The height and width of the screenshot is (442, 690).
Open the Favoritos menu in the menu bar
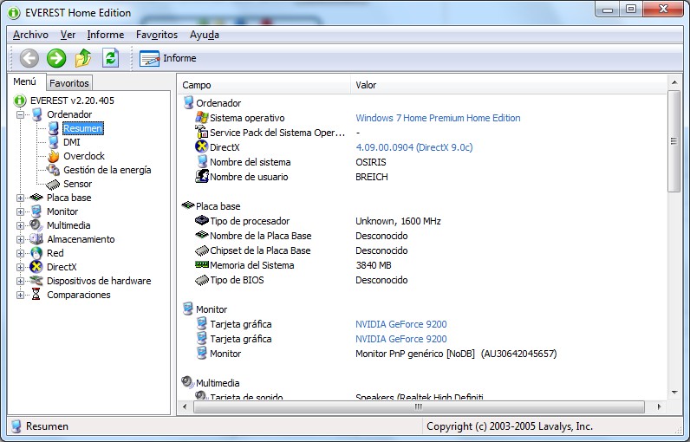(157, 35)
